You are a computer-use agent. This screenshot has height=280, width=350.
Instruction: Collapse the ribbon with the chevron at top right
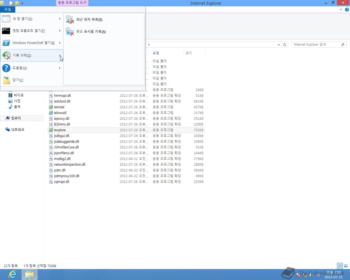tap(341, 10)
